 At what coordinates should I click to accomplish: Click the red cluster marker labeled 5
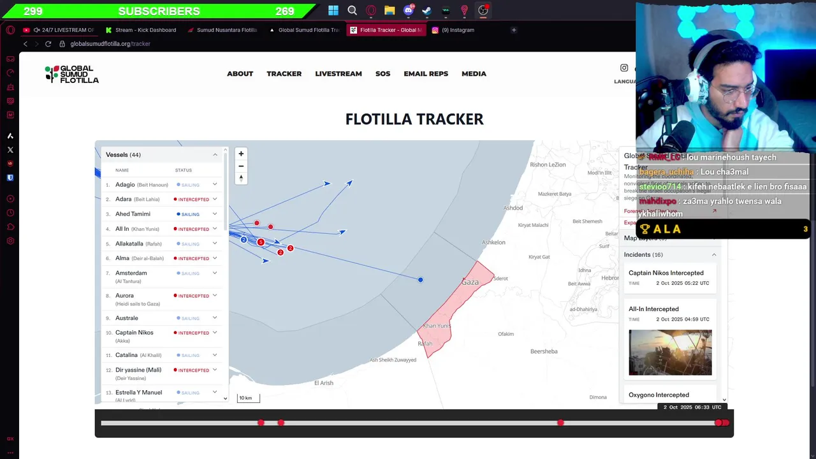click(x=261, y=242)
